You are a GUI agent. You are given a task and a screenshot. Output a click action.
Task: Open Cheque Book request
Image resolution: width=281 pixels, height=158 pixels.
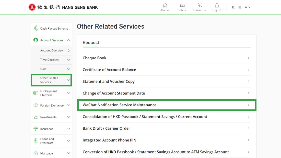pyautogui.click(x=167, y=58)
